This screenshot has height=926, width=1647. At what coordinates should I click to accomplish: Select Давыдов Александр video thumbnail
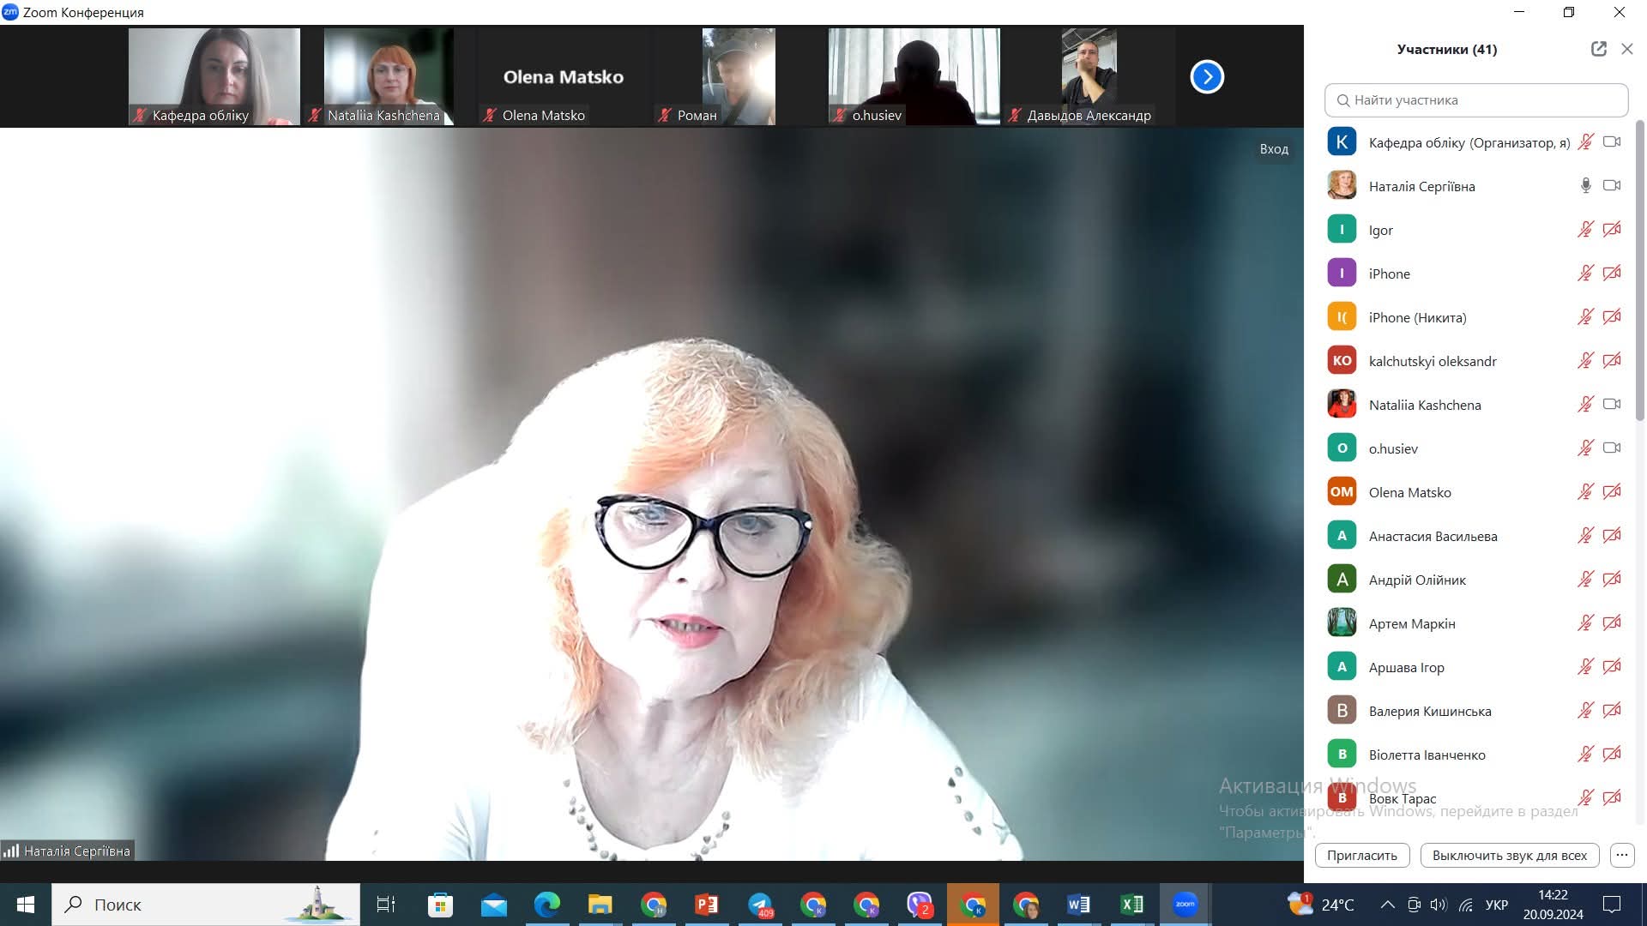point(1088,77)
